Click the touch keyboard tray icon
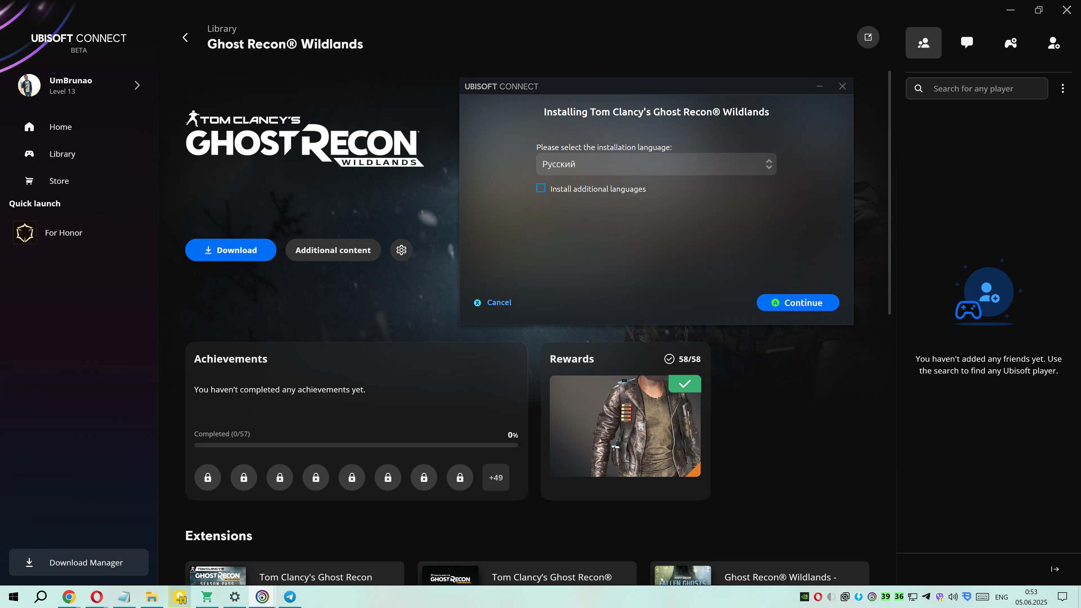The height and width of the screenshot is (608, 1081). pyautogui.click(x=982, y=597)
